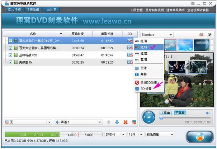Clear the video list icon
This screenshot has width=217, height=149.
tap(134, 122)
